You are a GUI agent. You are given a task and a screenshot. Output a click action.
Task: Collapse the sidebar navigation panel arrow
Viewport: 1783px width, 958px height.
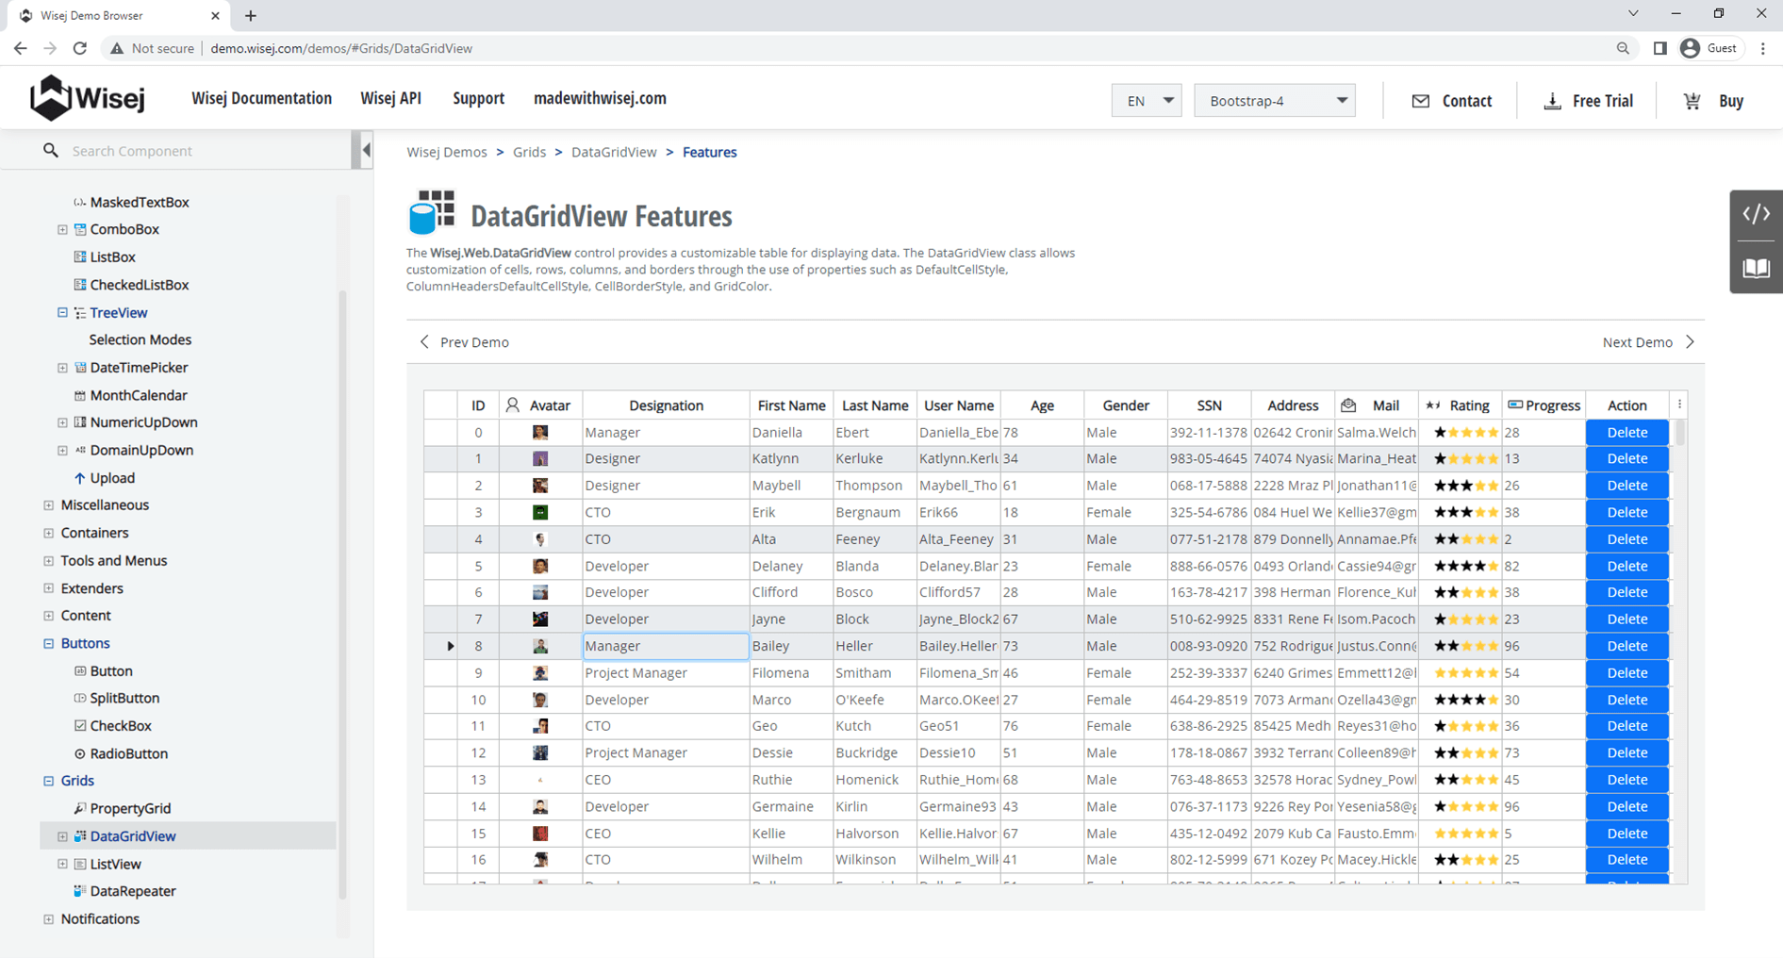366,150
